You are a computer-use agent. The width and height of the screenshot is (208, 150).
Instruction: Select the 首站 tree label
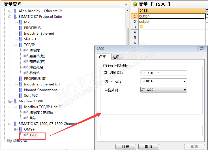click(33, 118)
